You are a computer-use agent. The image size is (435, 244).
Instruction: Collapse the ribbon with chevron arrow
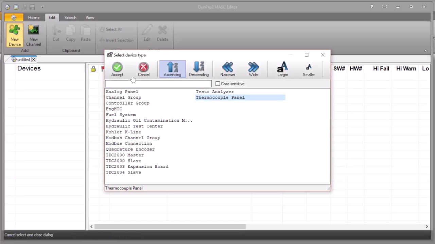(x=425, y=50)
